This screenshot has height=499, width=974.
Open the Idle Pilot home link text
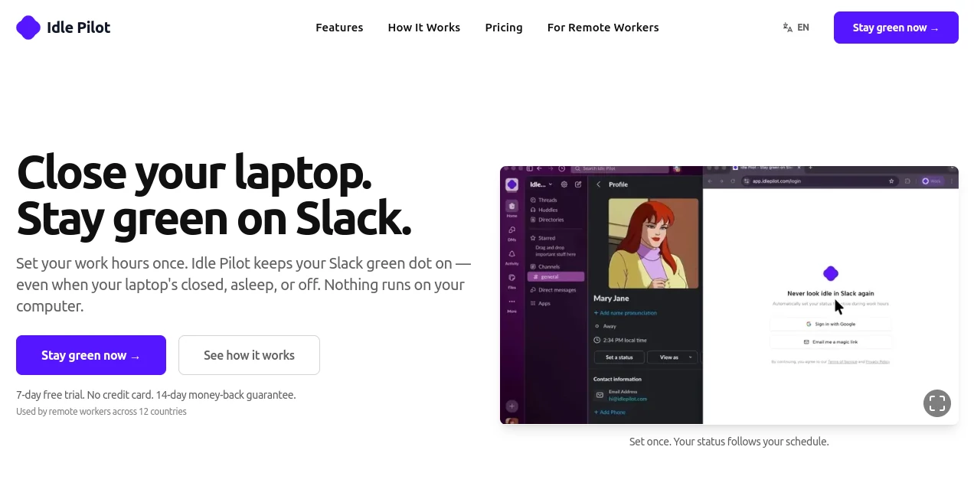(x=78, y=28)
